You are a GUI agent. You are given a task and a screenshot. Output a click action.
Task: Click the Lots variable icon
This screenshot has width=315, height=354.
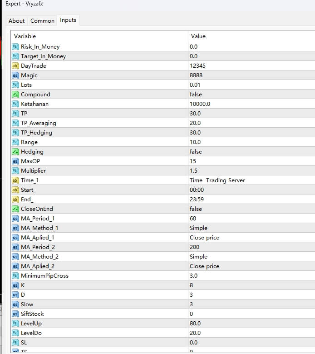click(15, 85)
